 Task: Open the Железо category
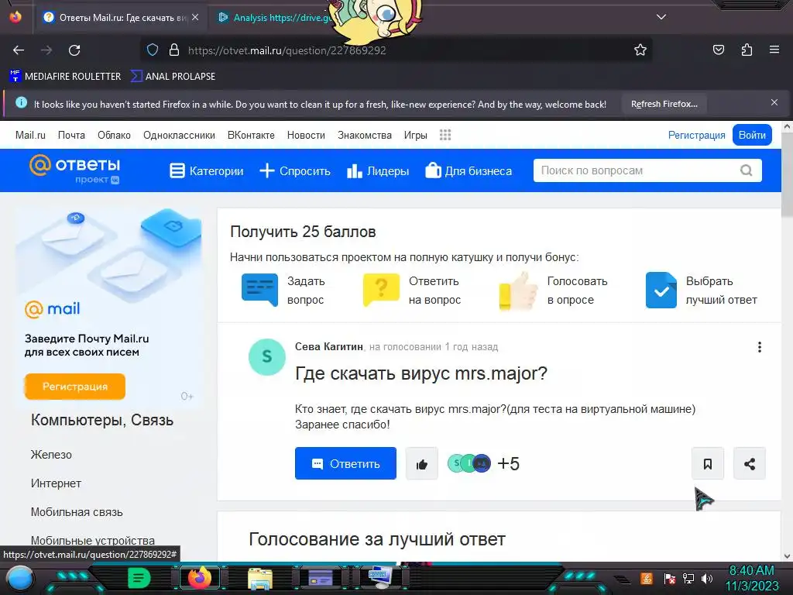51,454
